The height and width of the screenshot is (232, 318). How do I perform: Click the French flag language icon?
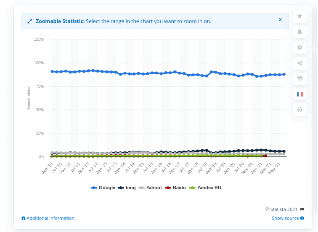[300, 94]
